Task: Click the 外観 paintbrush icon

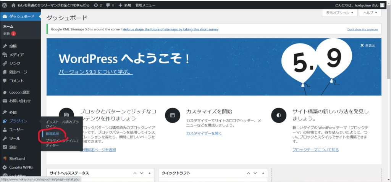Action: pyautogui.click(x=5, y=112)
